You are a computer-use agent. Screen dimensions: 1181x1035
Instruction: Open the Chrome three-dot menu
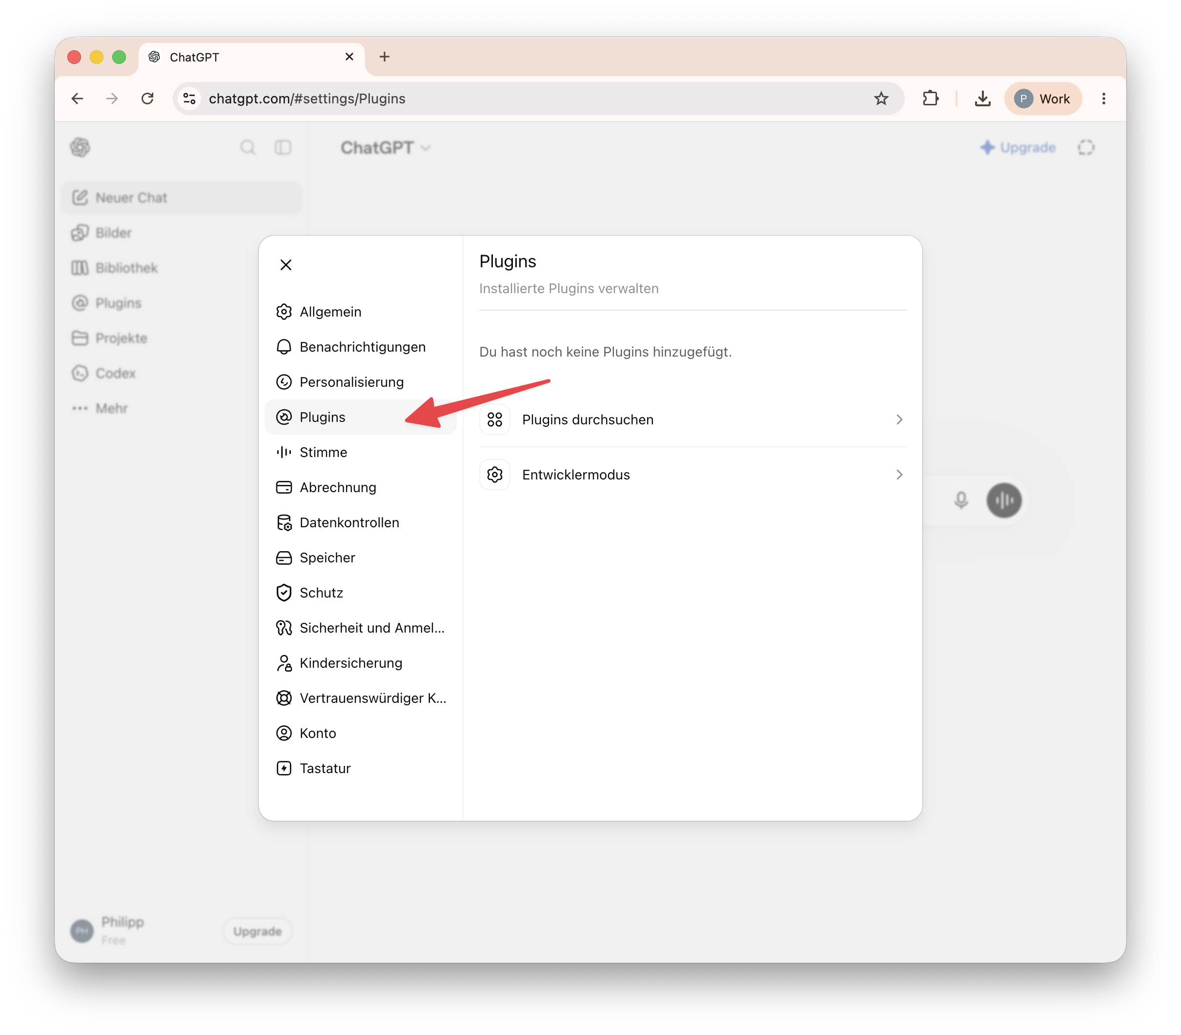pyautogui.click(x=1103, y=99)
